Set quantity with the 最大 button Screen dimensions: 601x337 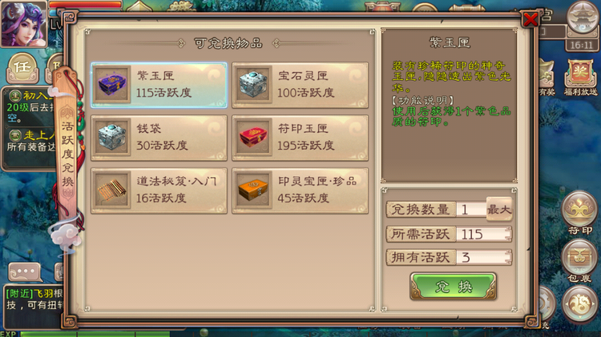click(499, 209)
